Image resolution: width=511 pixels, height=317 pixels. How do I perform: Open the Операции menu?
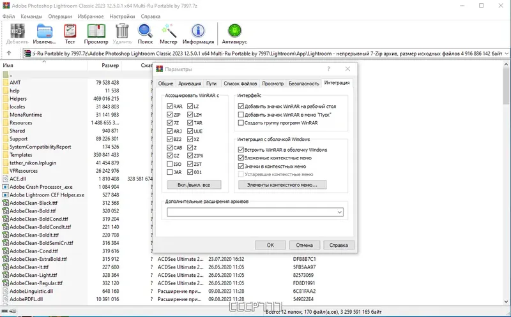tap(60, 17)
